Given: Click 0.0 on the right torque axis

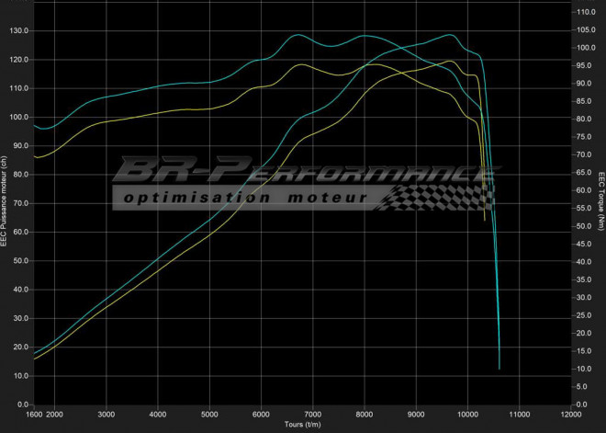Looking at the screenshot, I should point(583,405).
